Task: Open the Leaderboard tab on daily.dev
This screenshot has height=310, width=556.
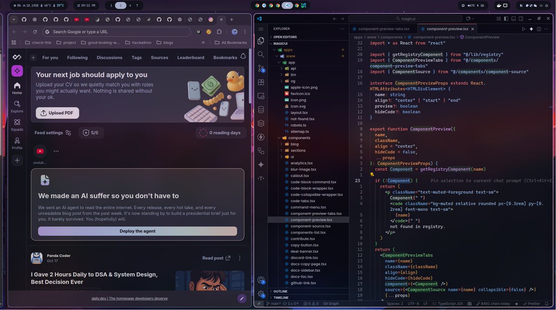Action: pyautogui.click(x=190, y=57)
